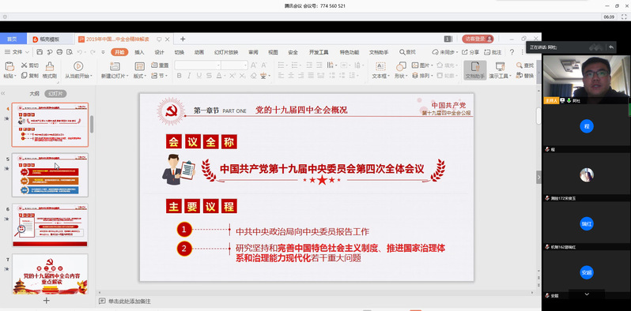Open the font name combo box
This screenshot has width=631, height=311.
(198, 65)
